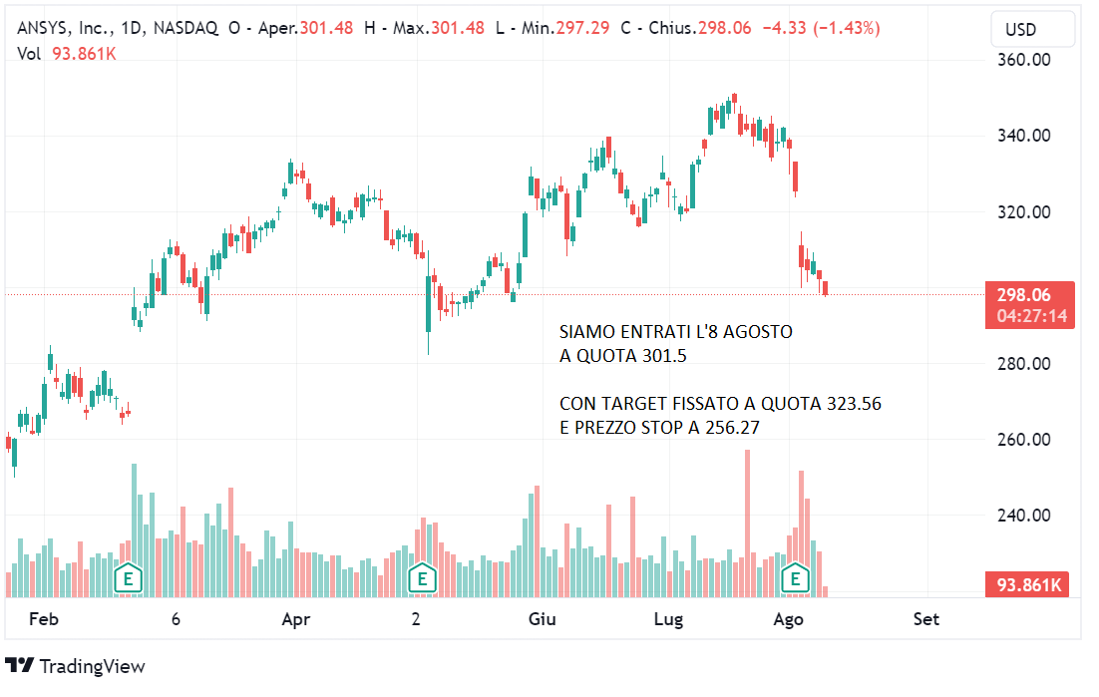The width and height of the screenshot is (1099, 697).
Task: Click the 320.00 price scale label
Action: [x=1025, y=212]
